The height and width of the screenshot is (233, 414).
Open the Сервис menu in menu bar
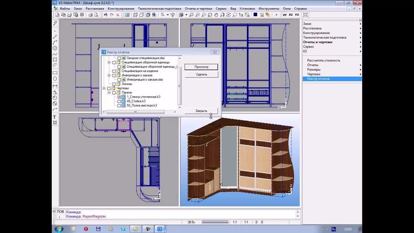pyautogui.click(x=221, y=9)
